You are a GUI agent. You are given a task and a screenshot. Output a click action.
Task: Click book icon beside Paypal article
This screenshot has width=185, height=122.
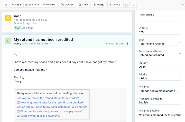point(18,116)
